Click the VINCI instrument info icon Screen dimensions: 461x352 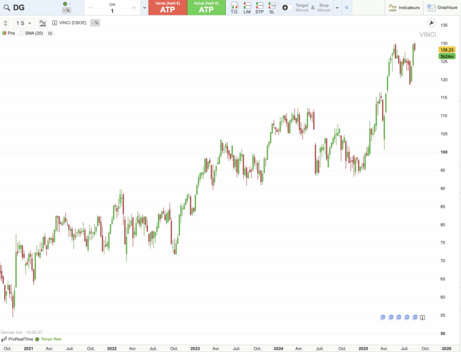coord(54,22)
